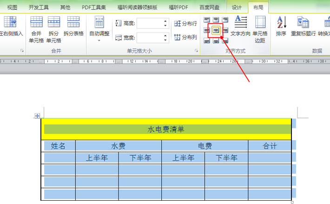330x204 pixels.
Task: Click the 合计 header cell
Action: (270, 146)
